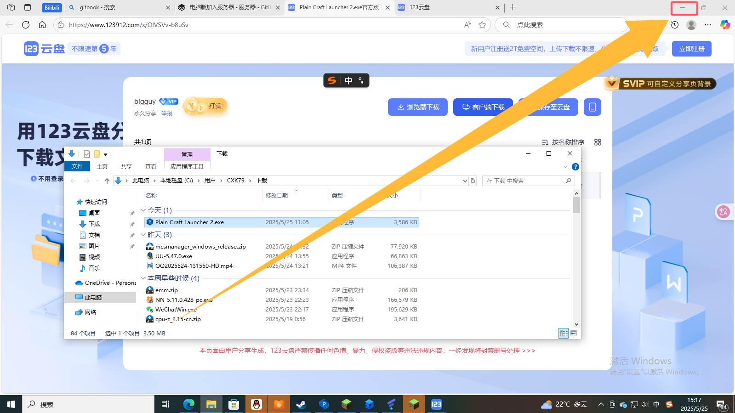Select mcsmanager_windows_release.zip in file list
Viewport: 735px width, 413px height.
pyautogui.click(x=200, y=247)
